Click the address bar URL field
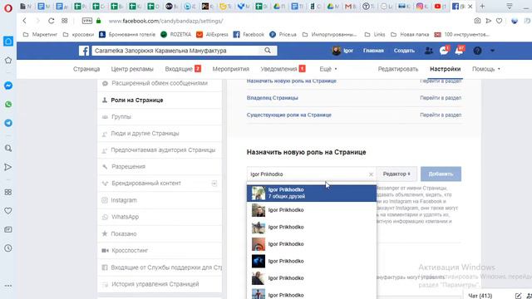 click(165, 21)
